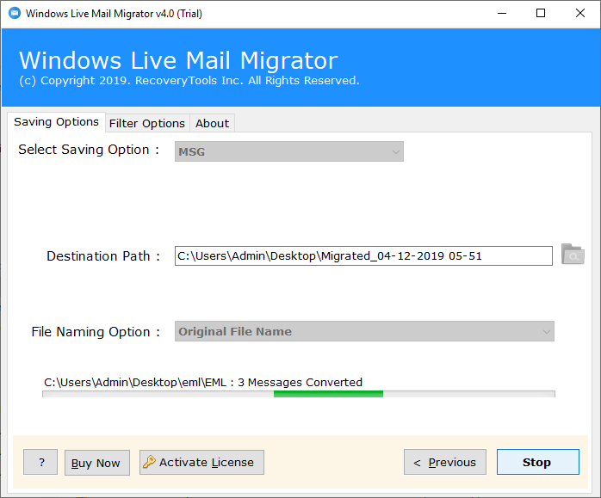Go back with the Previous button
The width and height of the screenshot is (601, 498).
(445, 462)
